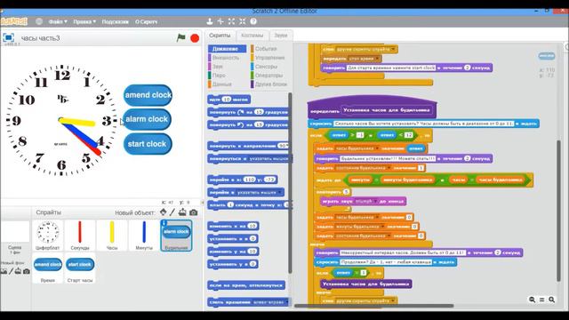Switch to the Скрипты tab

(220, 36)
